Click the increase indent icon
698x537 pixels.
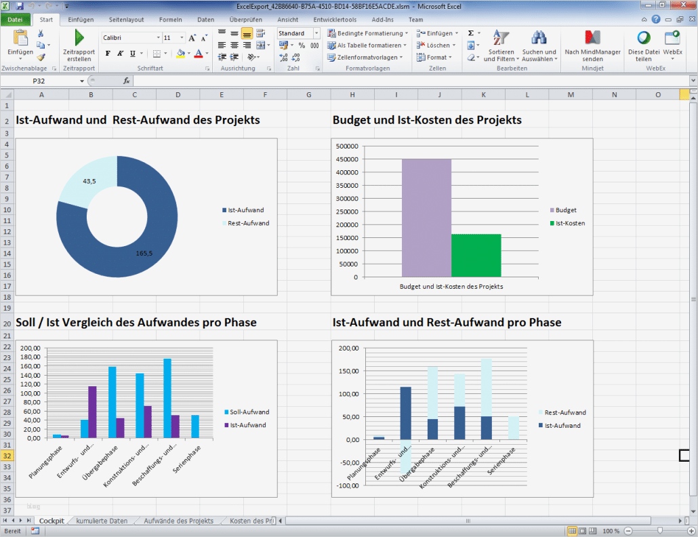coord(234,57)
